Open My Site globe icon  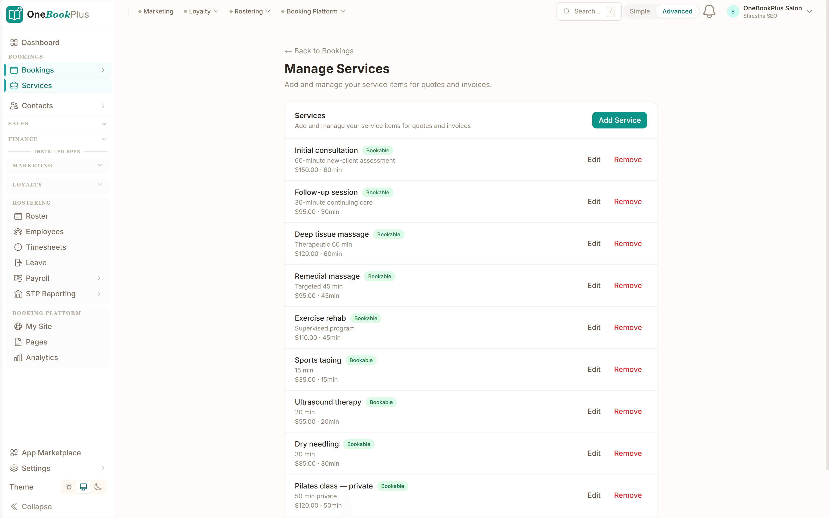click(18, 326)
